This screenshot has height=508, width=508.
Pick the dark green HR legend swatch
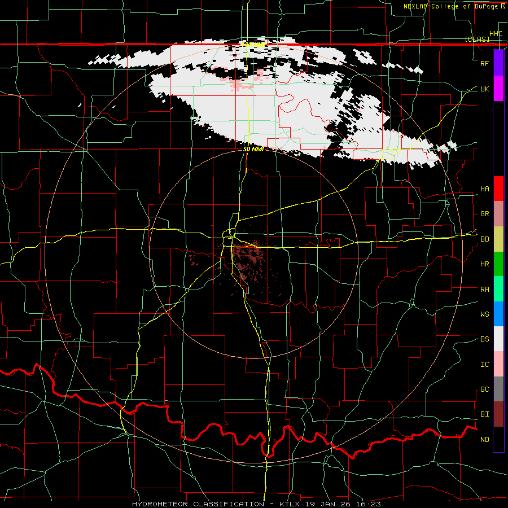pos(498,264)
